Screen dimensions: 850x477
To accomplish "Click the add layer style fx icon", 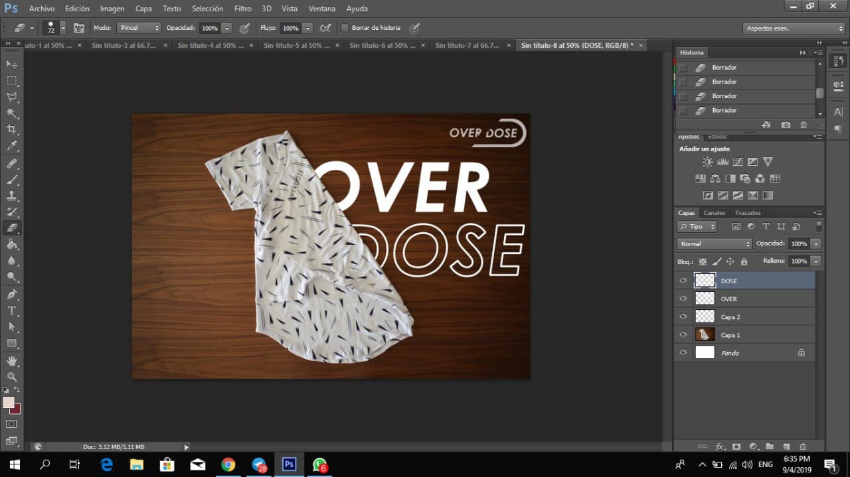I will [719, 446].
